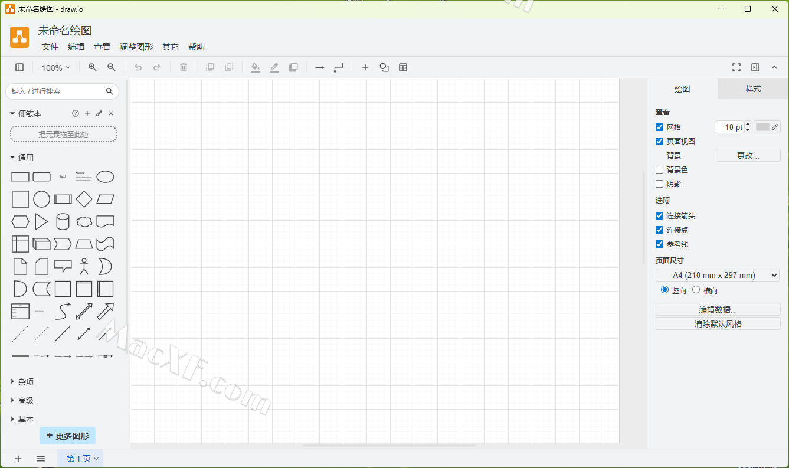
Task: Open the 调整图形 menu
Action: click(x=136, y=47)
